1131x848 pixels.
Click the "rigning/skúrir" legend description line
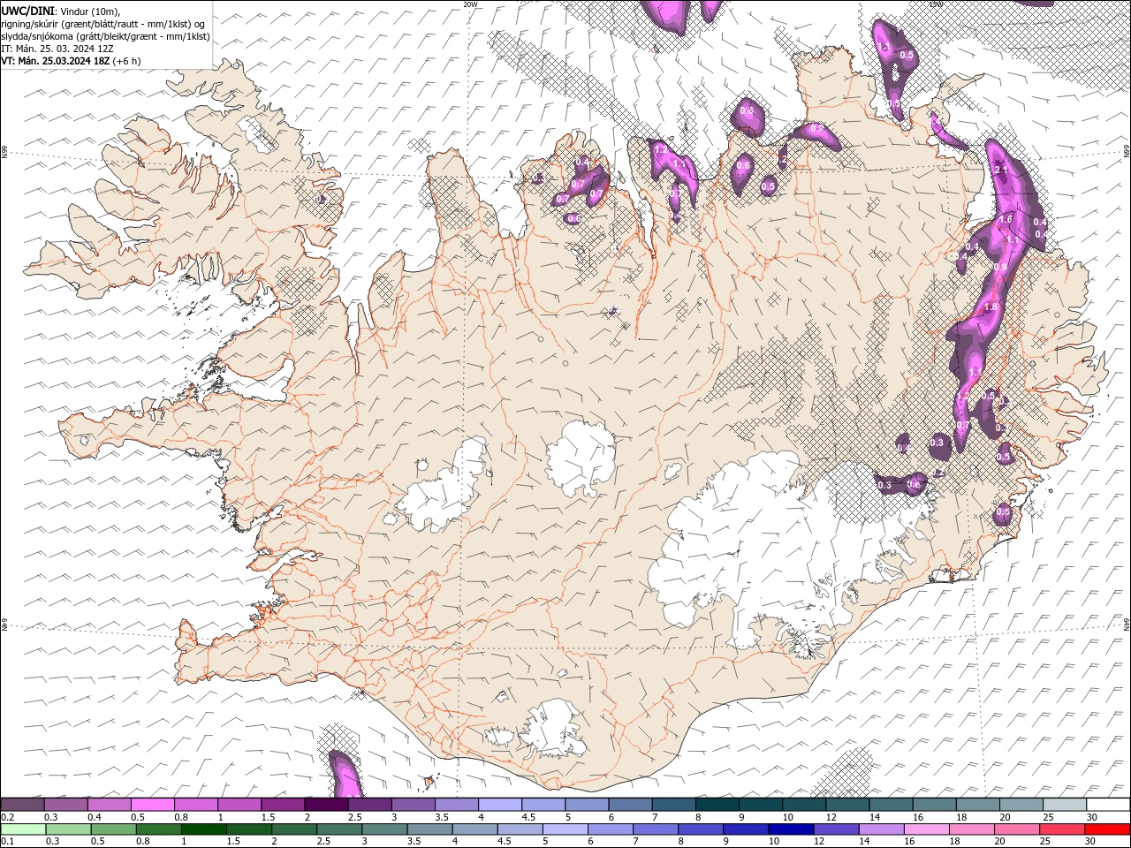point(102,24)
